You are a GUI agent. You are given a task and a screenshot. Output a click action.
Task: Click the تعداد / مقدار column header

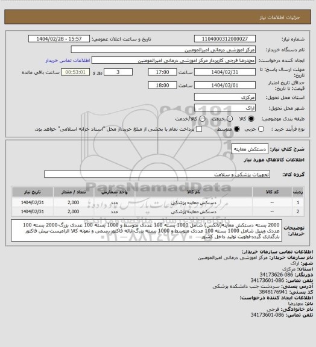pos(74,192)
